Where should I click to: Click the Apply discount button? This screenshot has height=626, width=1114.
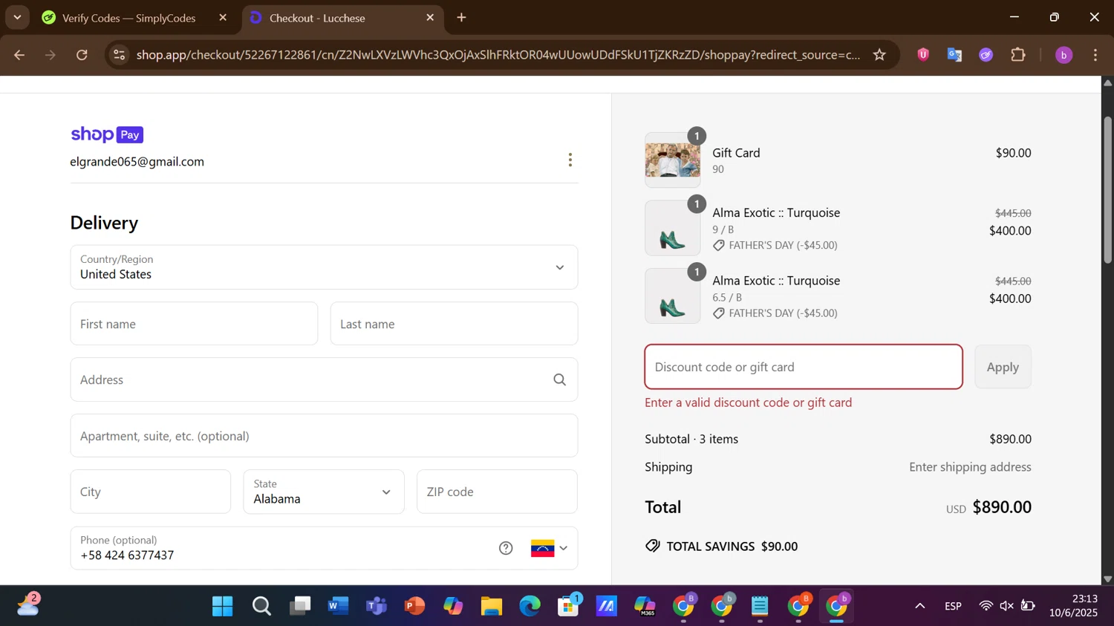tap(1003, 367)
